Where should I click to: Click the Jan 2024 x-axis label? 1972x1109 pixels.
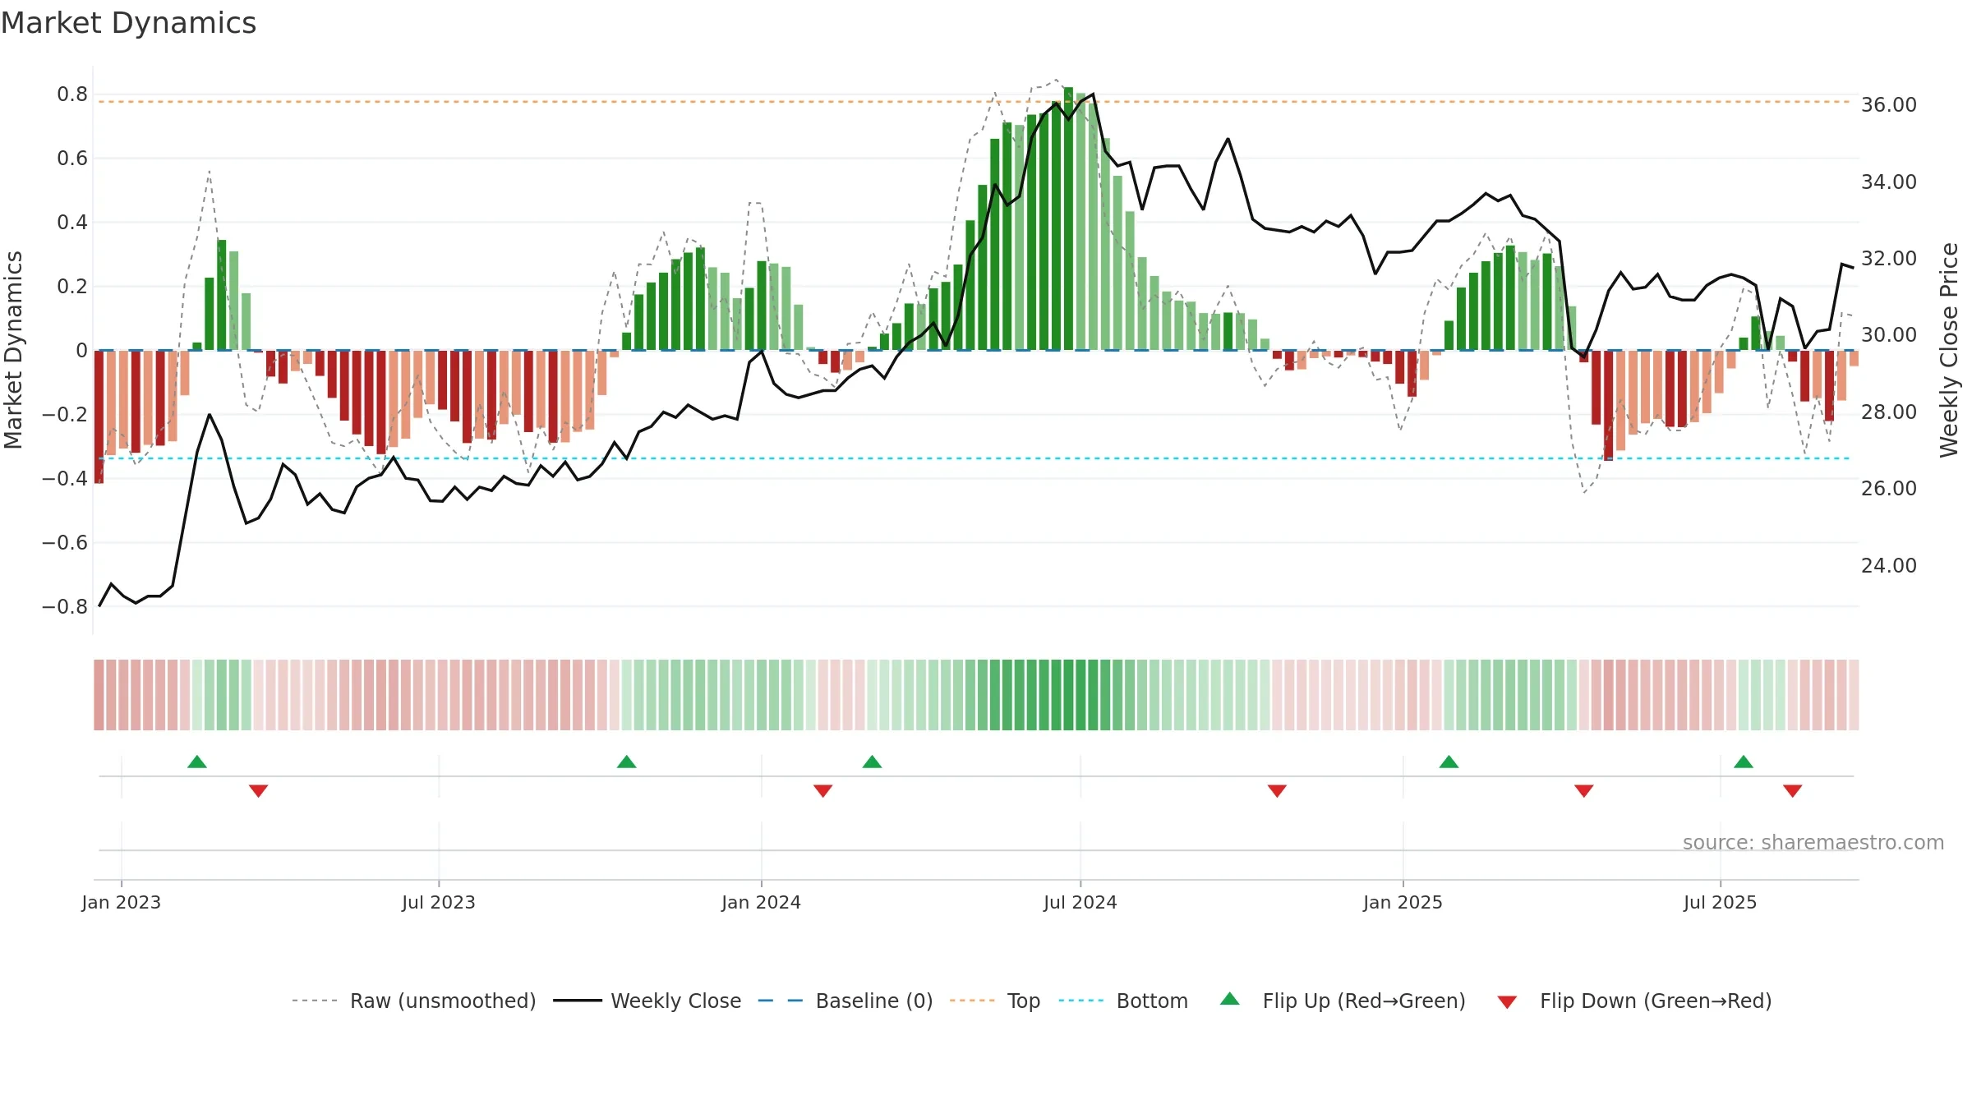762,902
